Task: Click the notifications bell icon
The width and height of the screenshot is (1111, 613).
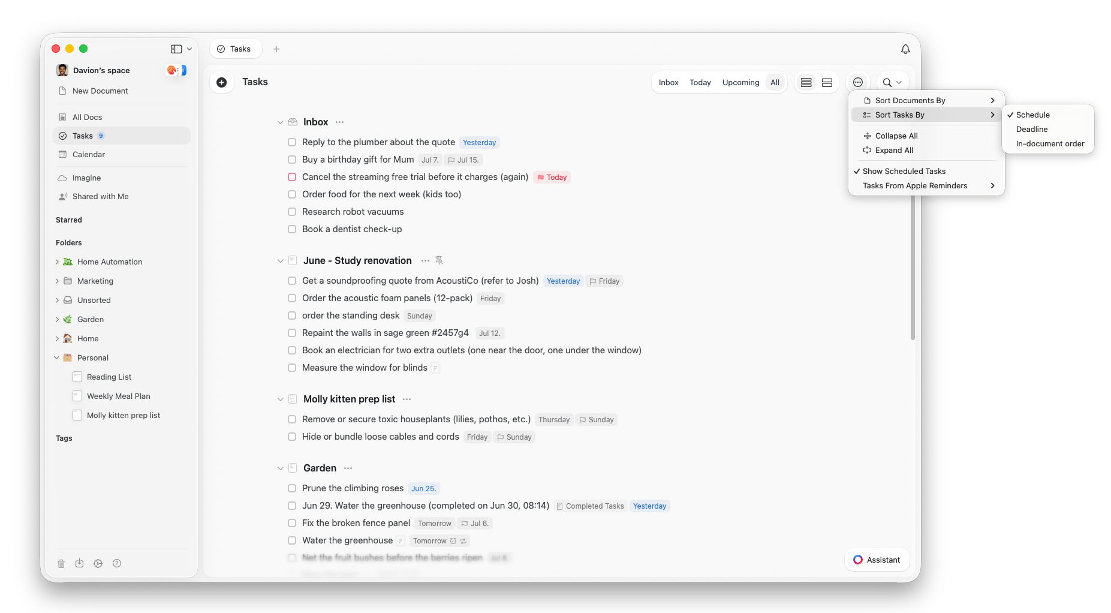Action: (905, 49)
